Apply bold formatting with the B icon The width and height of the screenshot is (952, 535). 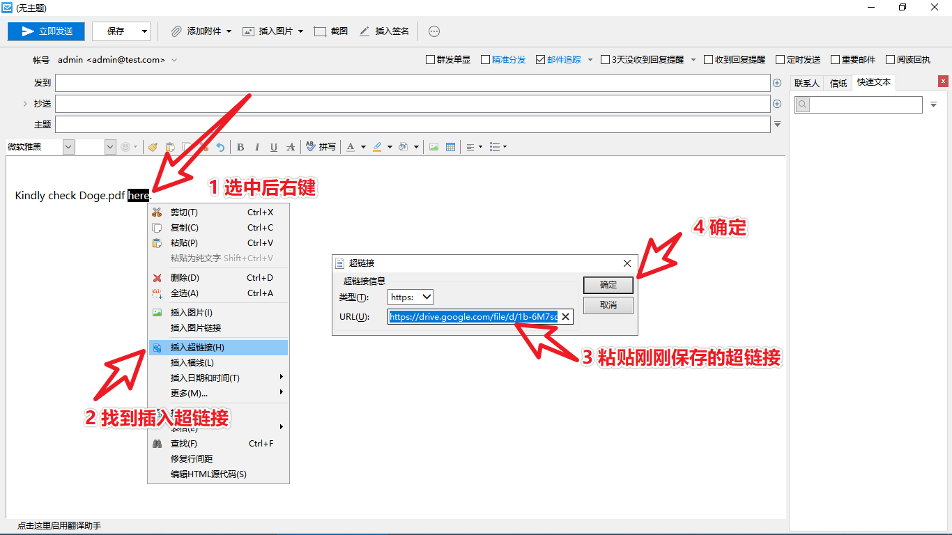(240, 147)
